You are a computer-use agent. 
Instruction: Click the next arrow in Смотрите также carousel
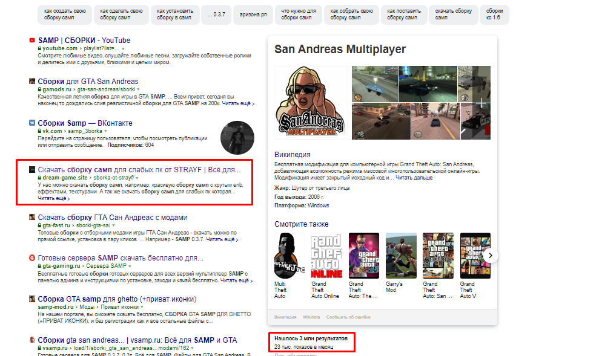pyautogui.click(x=491, y=256)
